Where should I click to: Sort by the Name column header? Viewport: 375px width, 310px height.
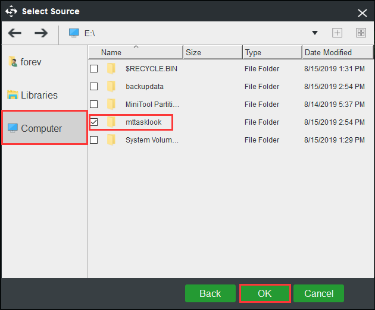click(136, 52)
